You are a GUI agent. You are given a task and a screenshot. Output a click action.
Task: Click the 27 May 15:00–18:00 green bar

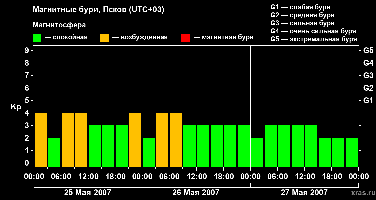(325, 152)
